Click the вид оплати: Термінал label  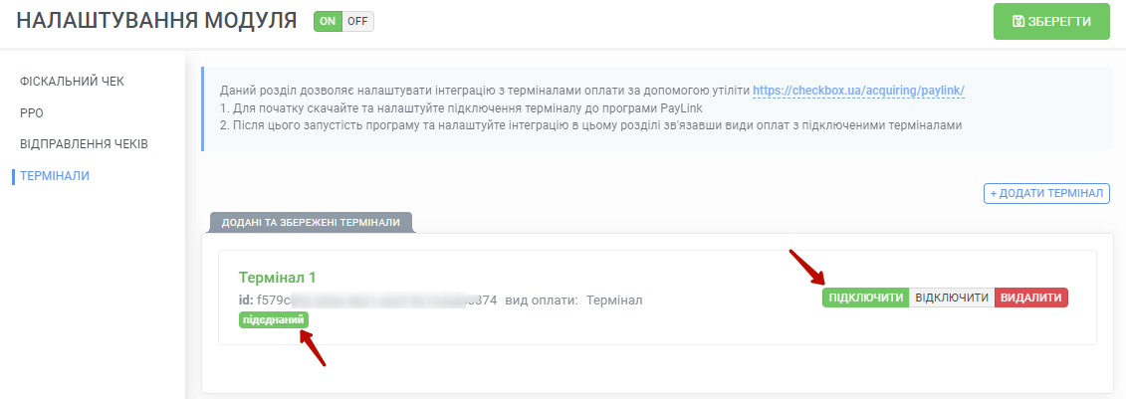point(573,299)
